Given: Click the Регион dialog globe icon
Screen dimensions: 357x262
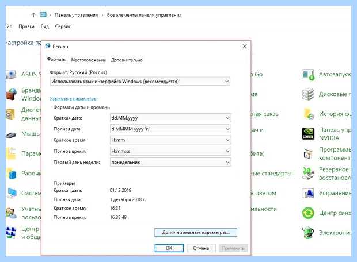Looking at the screenshot, I should (x=48, y=46).
